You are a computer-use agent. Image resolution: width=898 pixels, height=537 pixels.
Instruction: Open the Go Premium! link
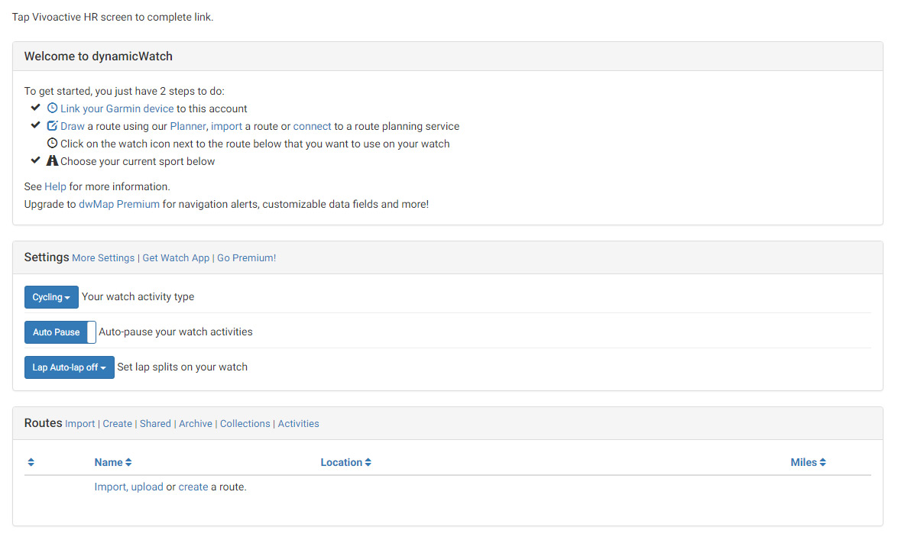pos(246,258)
